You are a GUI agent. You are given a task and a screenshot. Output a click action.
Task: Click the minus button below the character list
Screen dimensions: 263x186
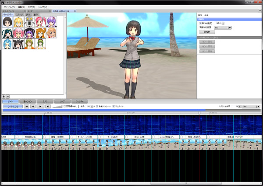pyautogui.click(x=8, y=96)
